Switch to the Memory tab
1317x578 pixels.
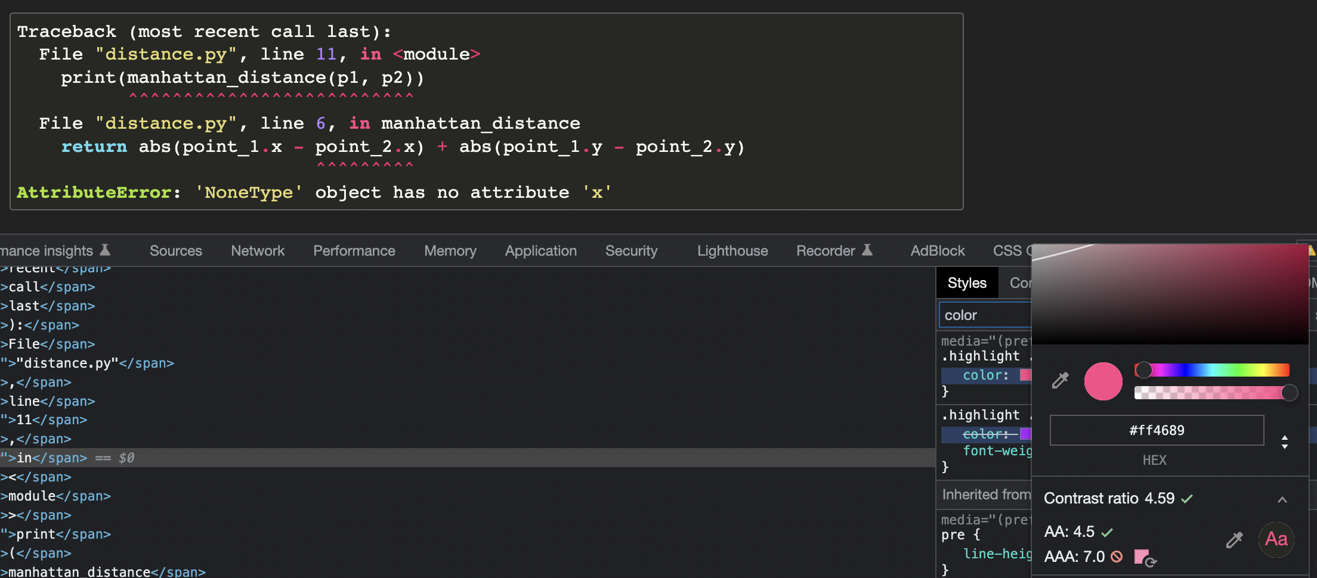(x=450, y=251)
